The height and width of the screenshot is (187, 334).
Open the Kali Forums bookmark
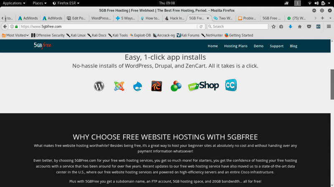188,35
